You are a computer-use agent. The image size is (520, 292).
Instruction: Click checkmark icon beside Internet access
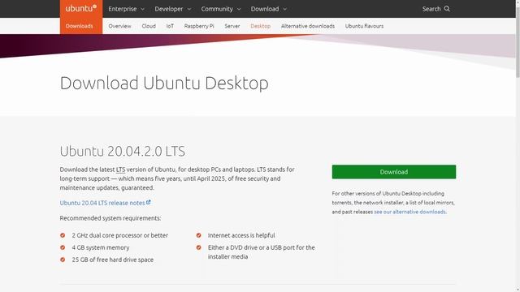pyautogui.click(x=198, y=235)
